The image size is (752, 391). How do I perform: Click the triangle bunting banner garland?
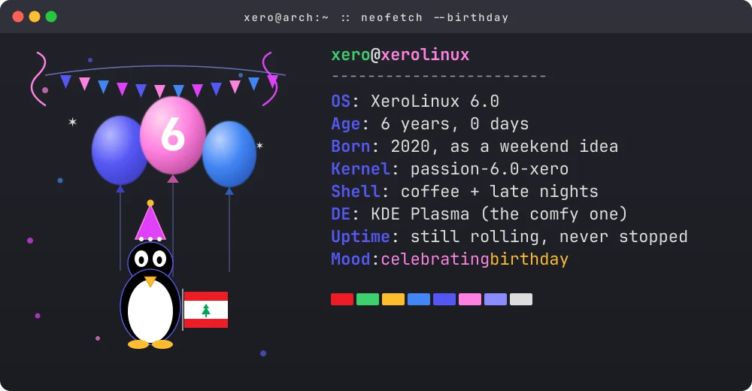click(165, 80)
